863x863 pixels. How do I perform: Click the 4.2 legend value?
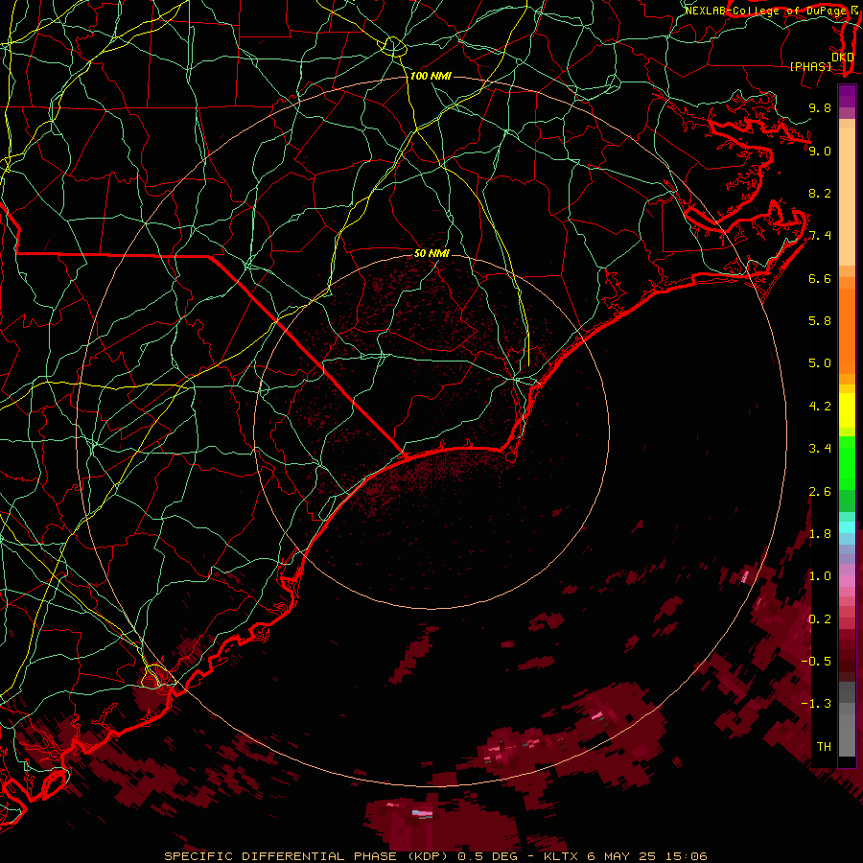(820, 407)
